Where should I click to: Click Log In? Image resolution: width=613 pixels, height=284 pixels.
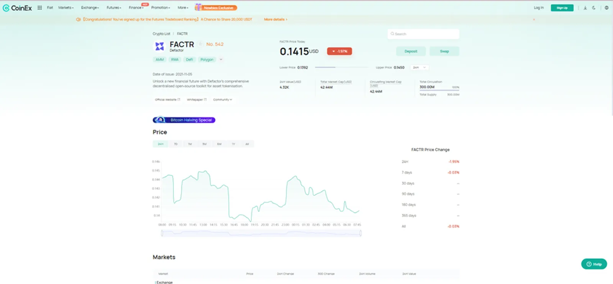[539, 8]
